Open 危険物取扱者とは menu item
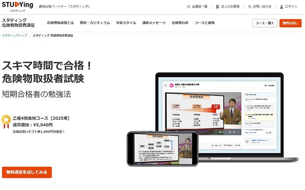 pos(60,23)
